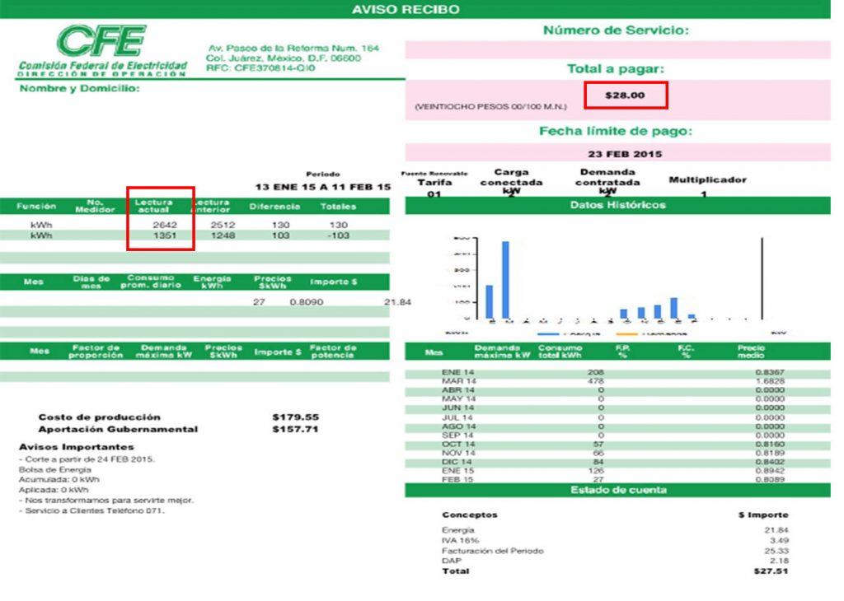Click billing period '13 ENE 15 A 11 FEB 15'
Image resolution: width=844 pixels, height=601 pixels.
[x=322, y=187]
